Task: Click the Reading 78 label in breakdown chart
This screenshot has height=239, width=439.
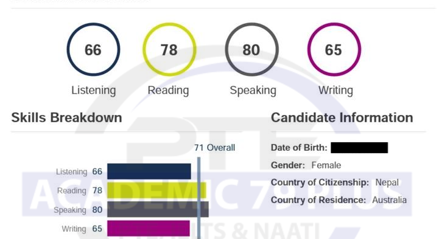Action: coord(80,190)
